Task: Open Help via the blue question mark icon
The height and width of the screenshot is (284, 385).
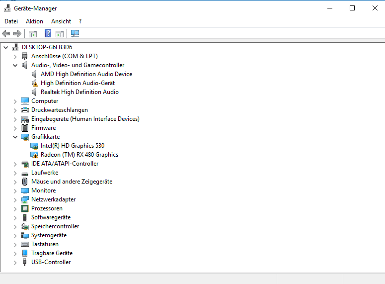Action: [48, 33]
